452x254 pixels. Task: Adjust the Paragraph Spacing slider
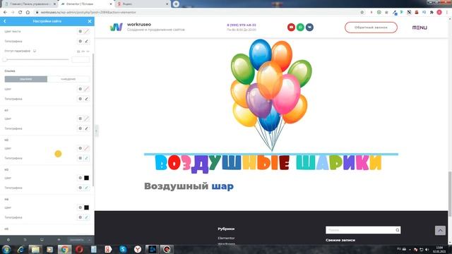(x=37, y=59)
